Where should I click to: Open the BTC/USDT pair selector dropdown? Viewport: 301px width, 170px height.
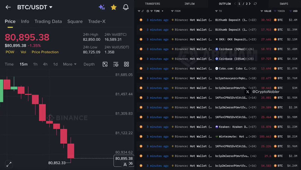coord(35,7)
